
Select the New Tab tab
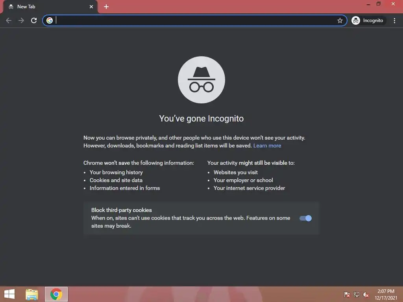click(x=50, y=7)
